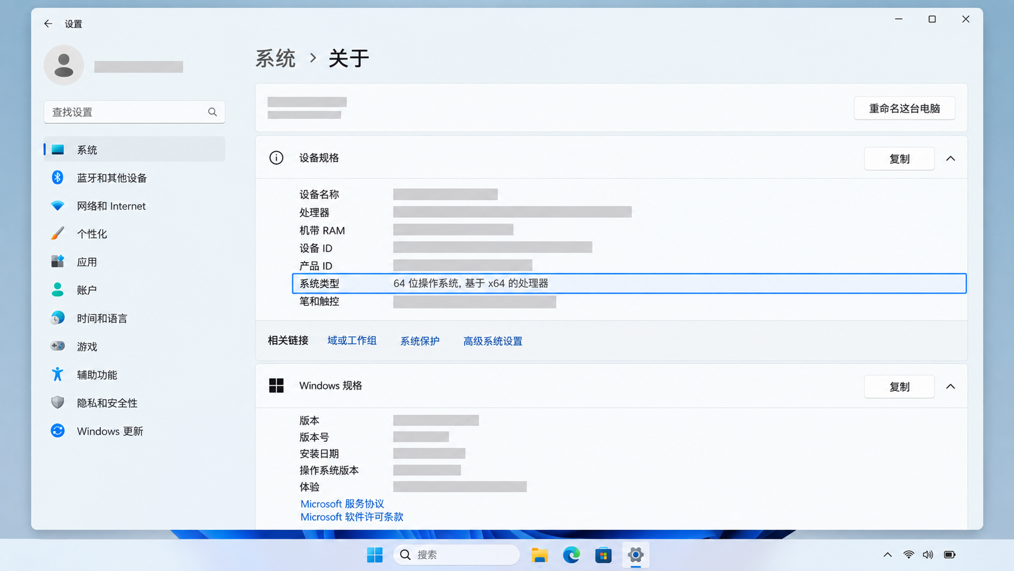The image size is (1014, 571).
Task: Click the 隐私和安全性 shield icon
Action: click(58, 402)
